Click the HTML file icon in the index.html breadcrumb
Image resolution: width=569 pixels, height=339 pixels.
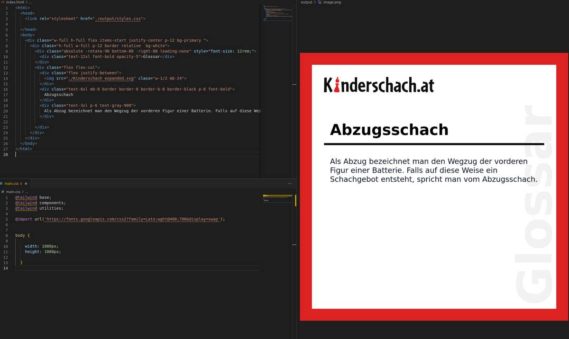click(3, 2)
